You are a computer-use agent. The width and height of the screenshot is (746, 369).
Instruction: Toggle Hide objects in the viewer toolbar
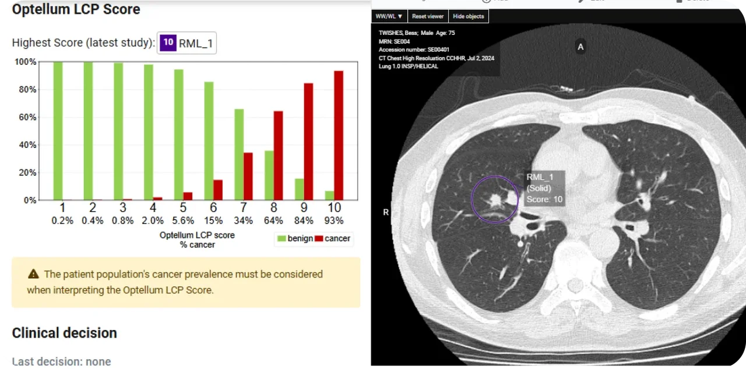(468, 16)
